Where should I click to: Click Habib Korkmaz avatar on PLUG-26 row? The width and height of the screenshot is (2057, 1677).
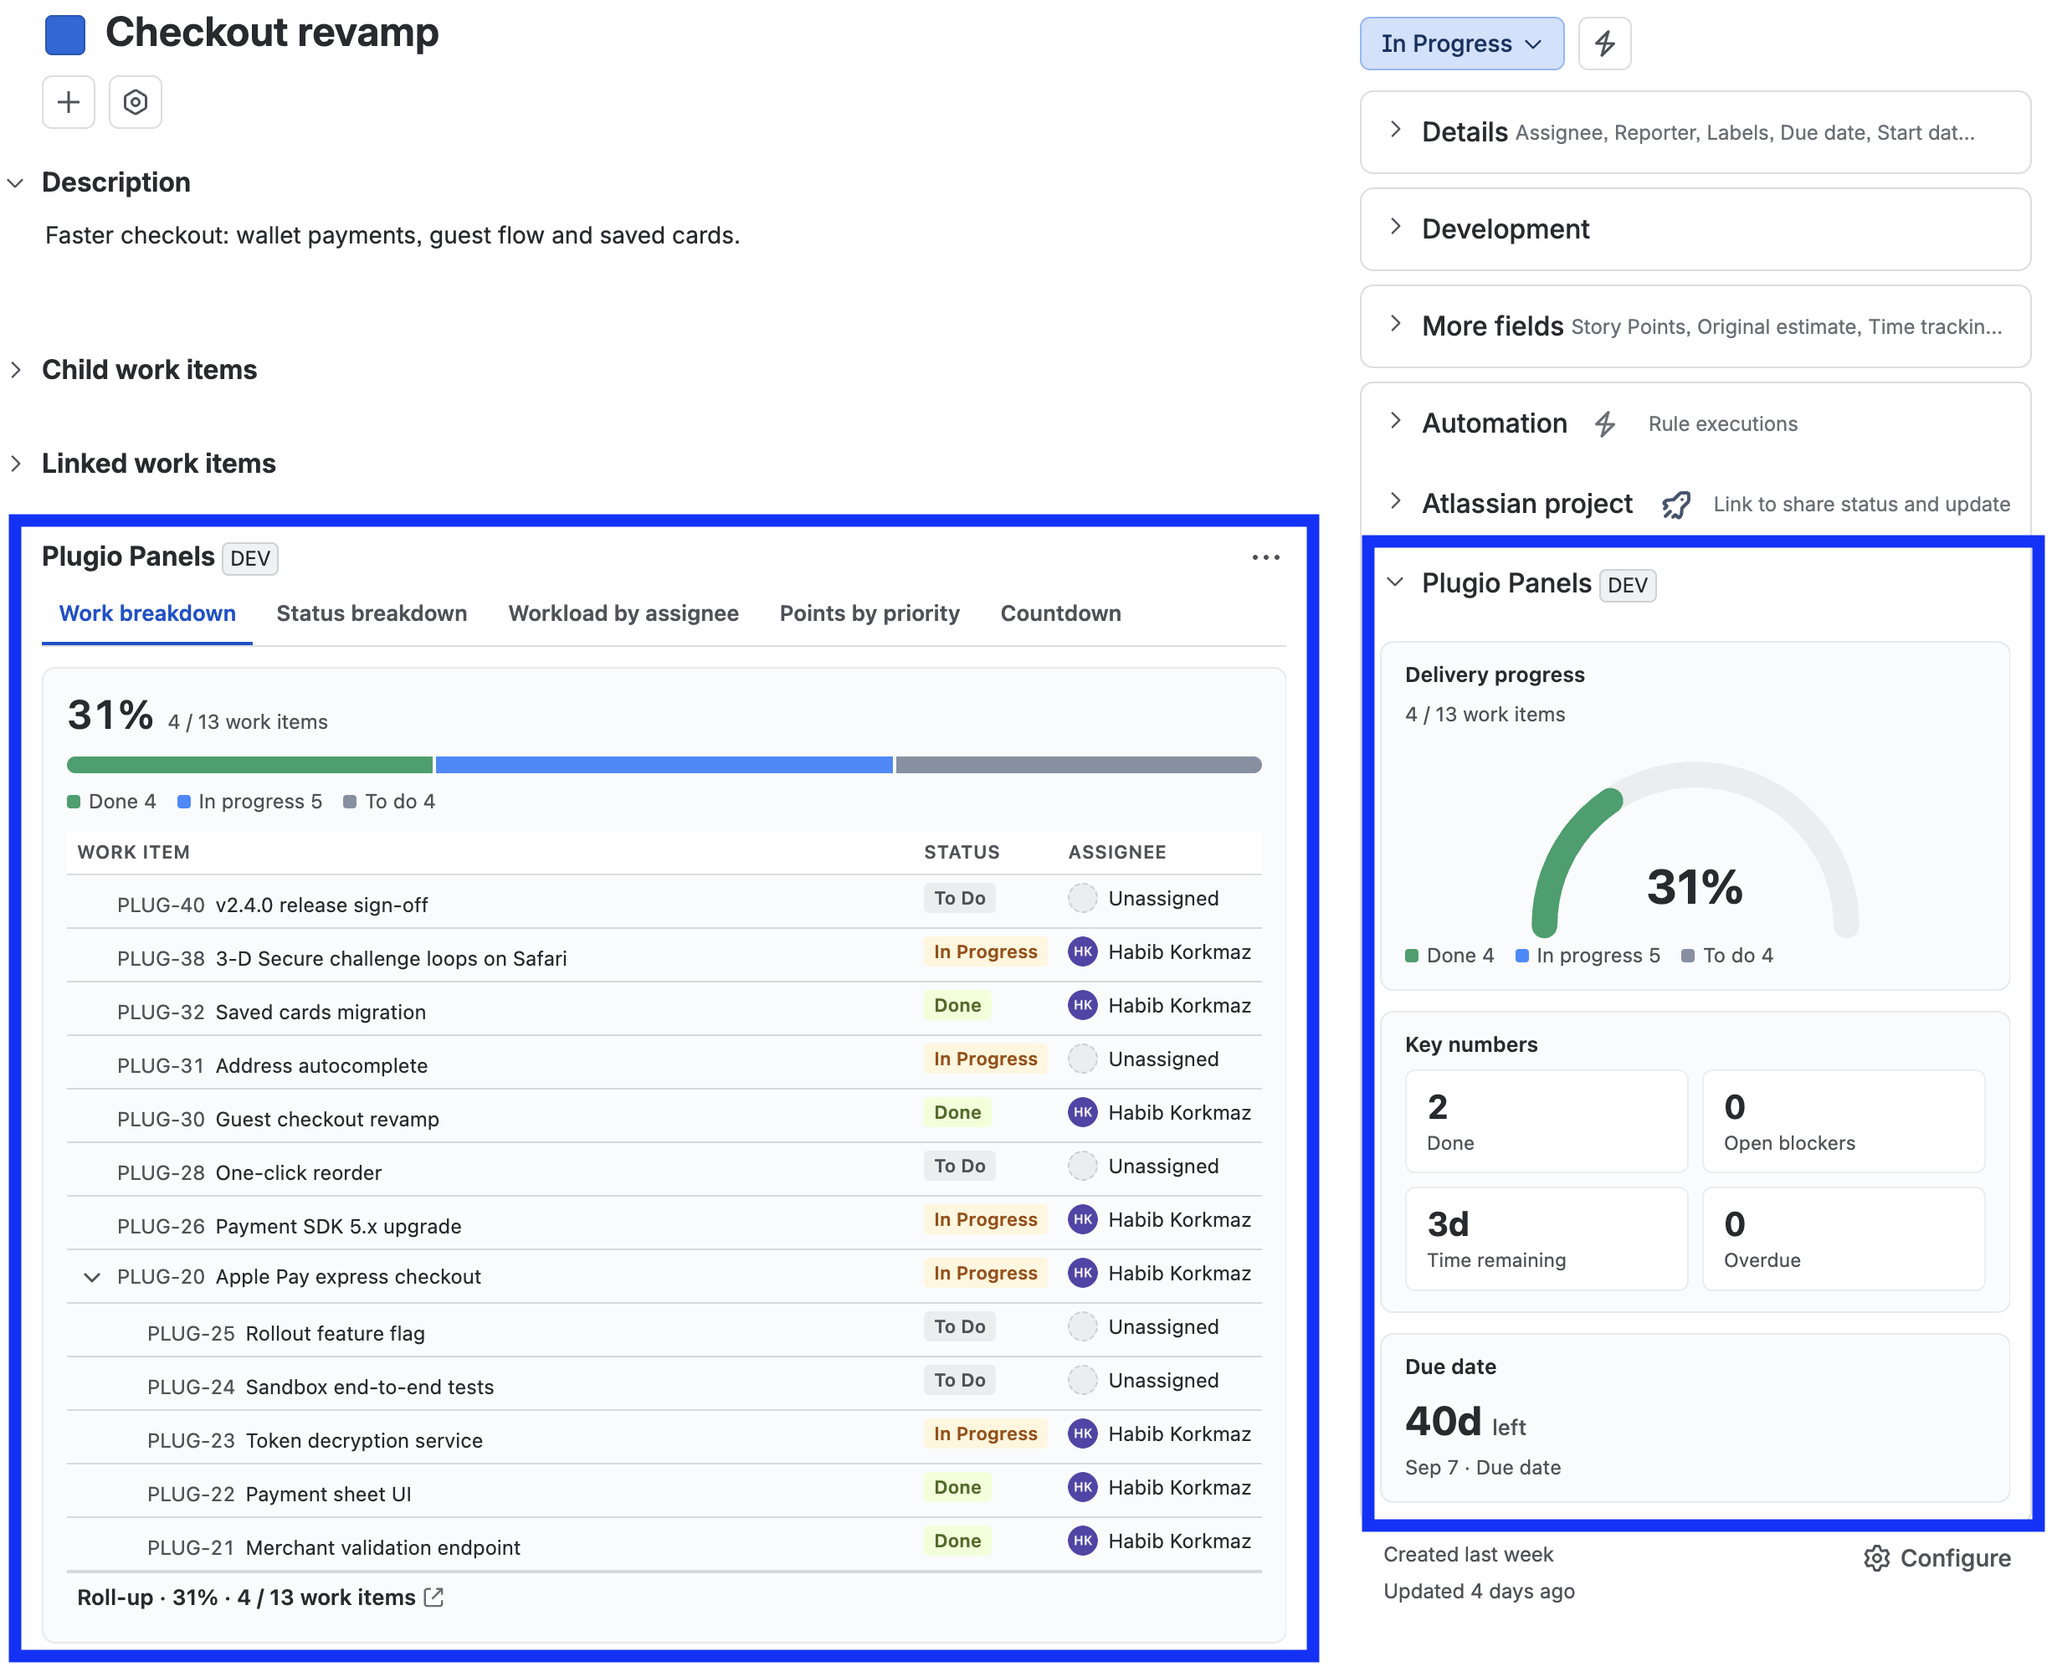click(1082, 1219)
